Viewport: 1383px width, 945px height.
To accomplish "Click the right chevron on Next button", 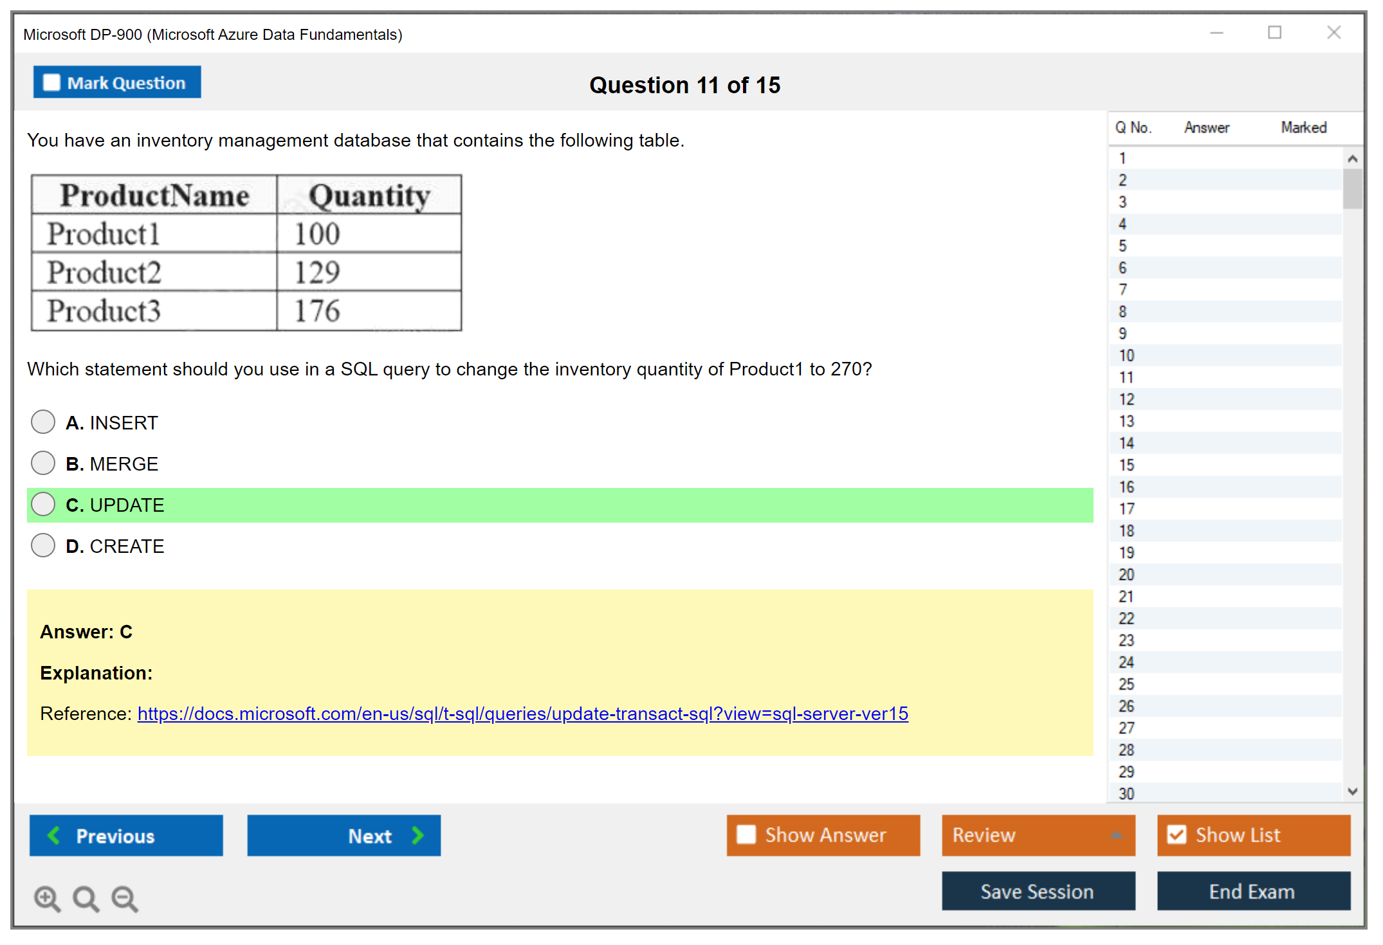I will (418, 835).
